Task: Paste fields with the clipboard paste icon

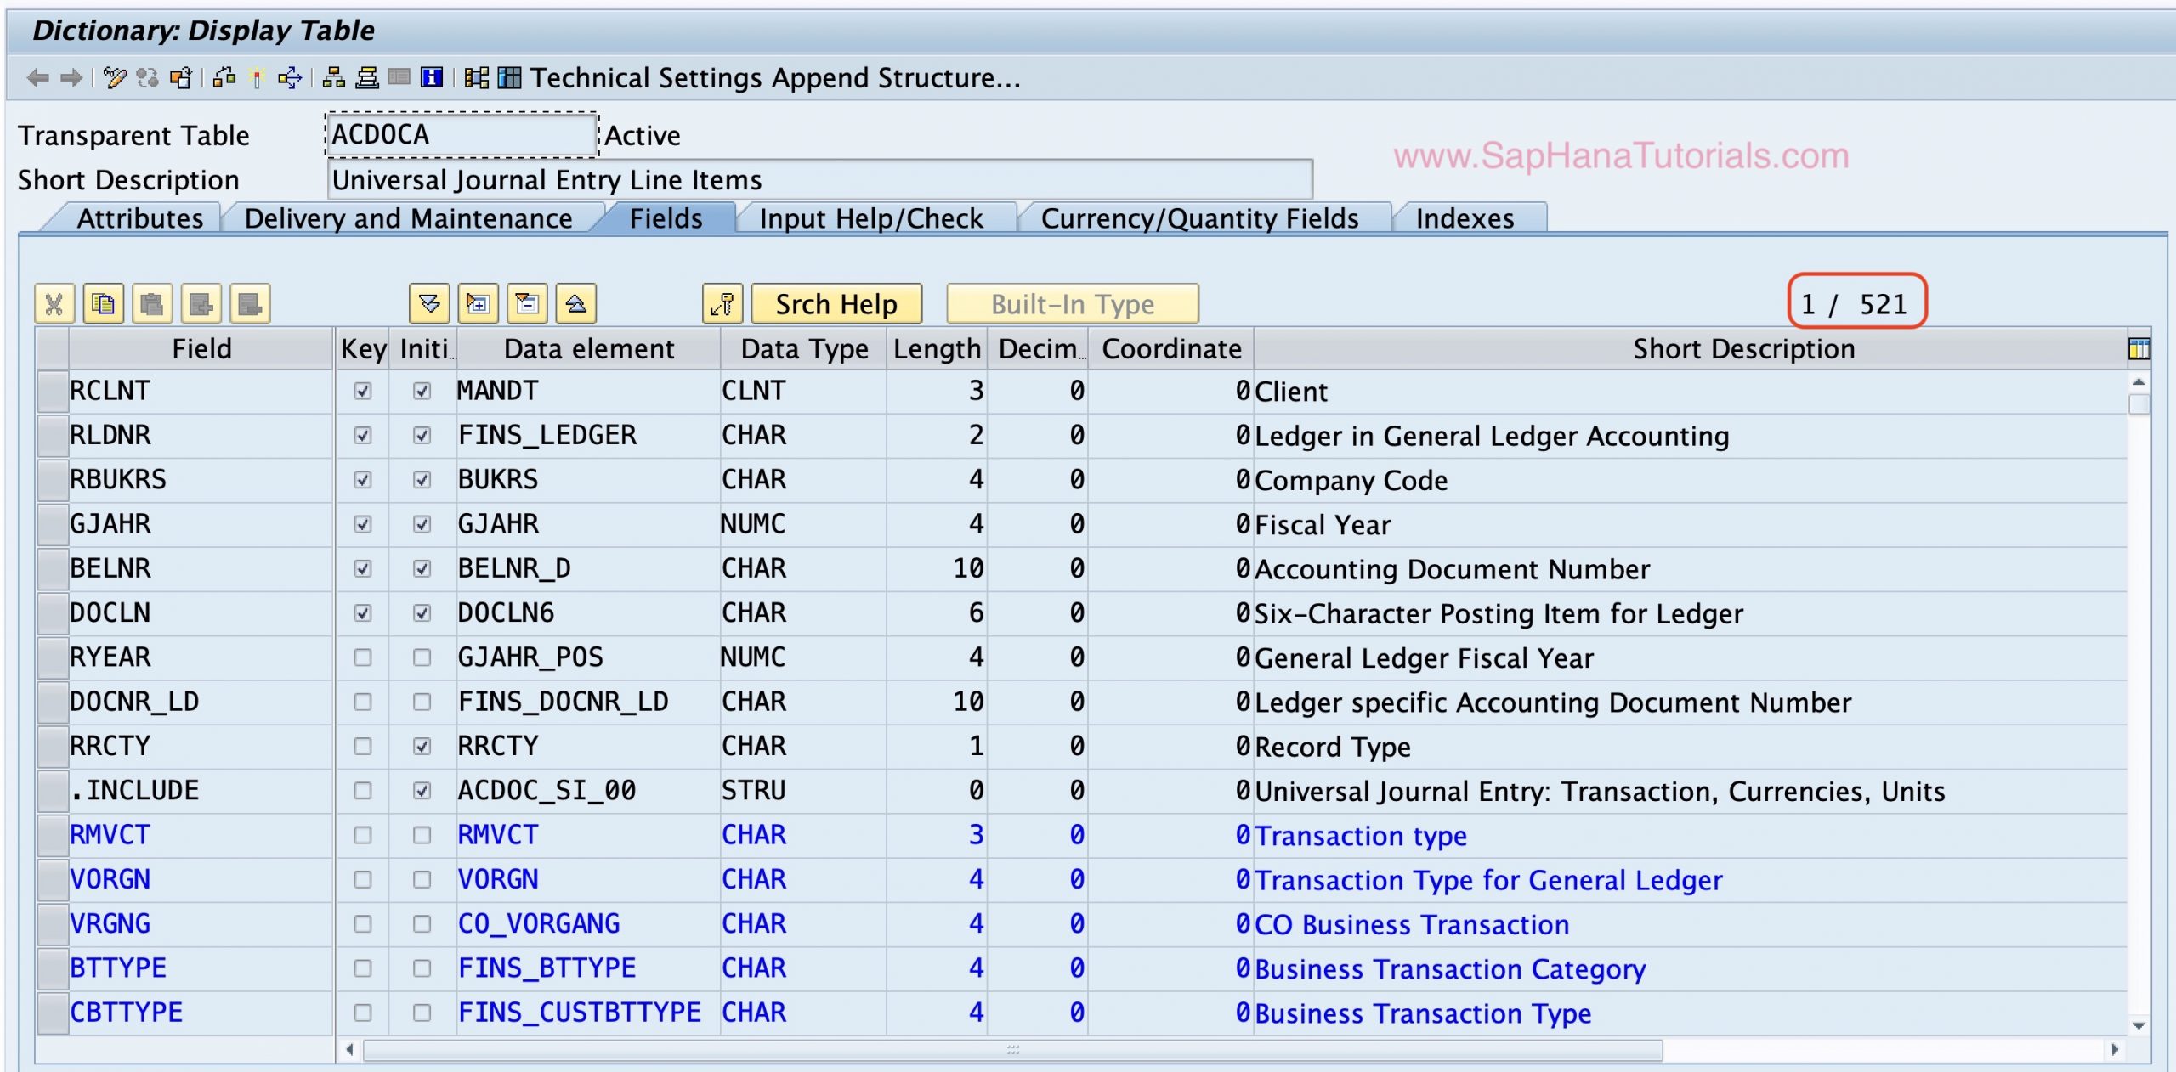Action: (153, 303)
